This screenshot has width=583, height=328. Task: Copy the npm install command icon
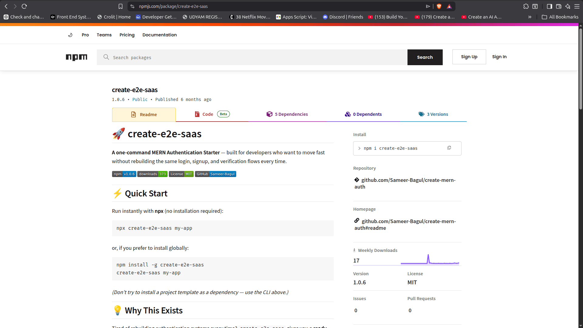pos(449,148)
